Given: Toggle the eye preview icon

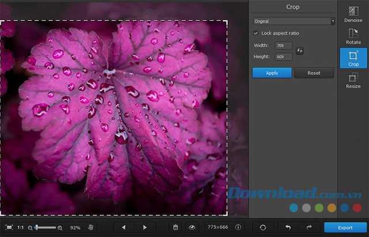Looking at the screenshot, I should click(193, 228).
